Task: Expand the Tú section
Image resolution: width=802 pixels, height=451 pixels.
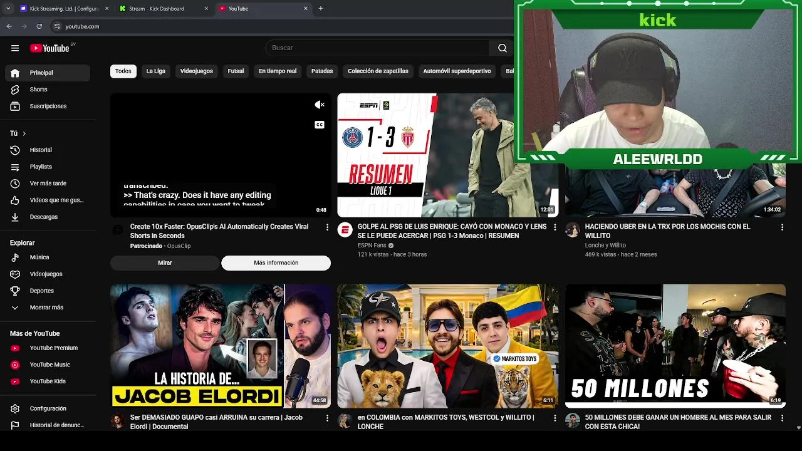Action: 18,133
